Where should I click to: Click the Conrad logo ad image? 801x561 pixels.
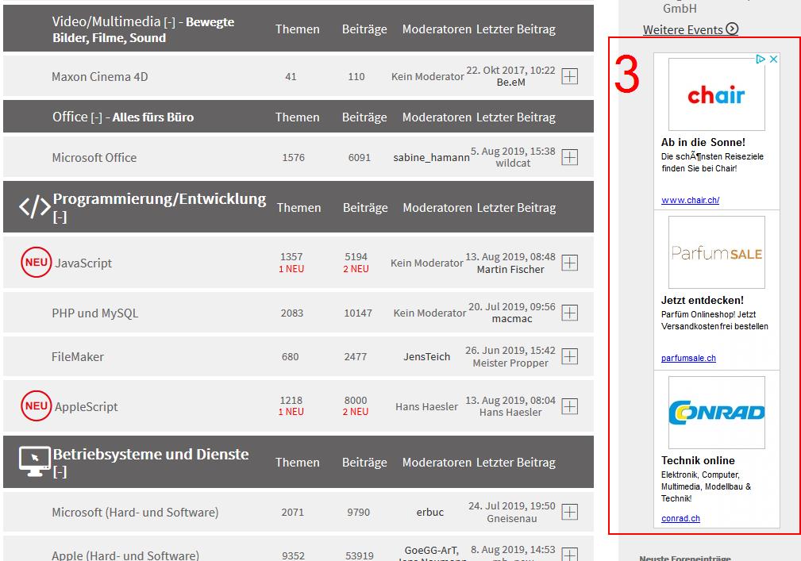pos(717,413)
